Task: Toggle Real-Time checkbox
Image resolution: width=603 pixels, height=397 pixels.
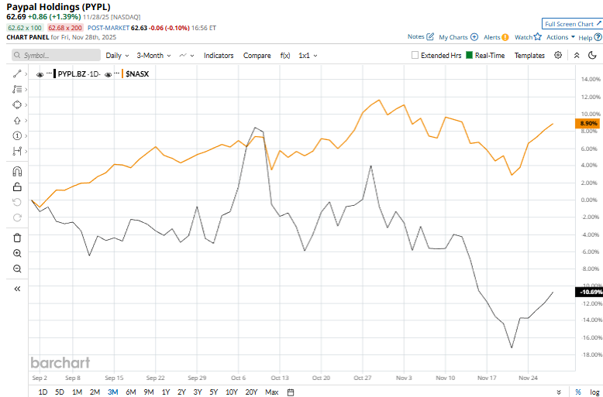Action: click(x=469, y=55)
